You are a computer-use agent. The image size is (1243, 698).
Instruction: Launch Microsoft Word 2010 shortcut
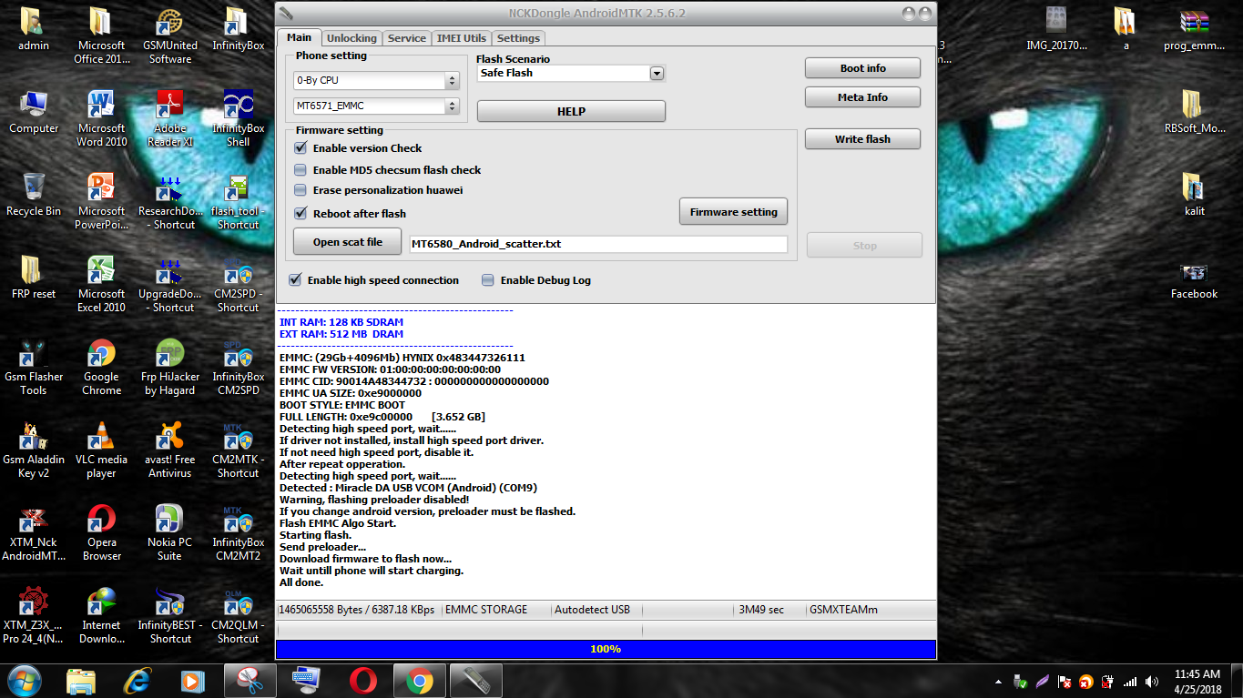[x=101, y=118]
